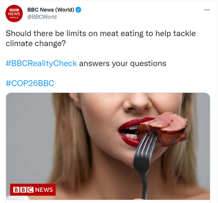Click the BBC News logo watermark on photo
Screen dimensions: 218x203
click(x=33, y=189)
